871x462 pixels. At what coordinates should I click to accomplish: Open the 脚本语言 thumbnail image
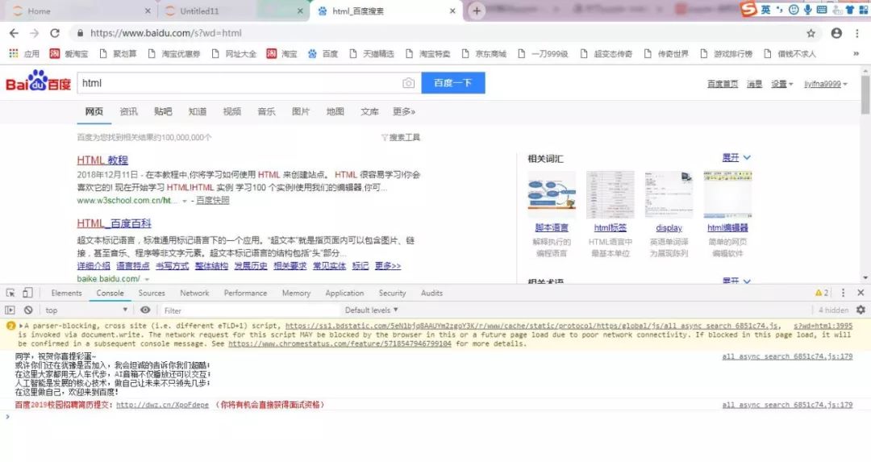(552, 195)
